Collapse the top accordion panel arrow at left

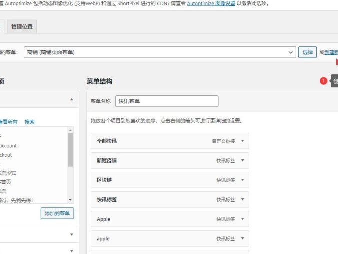pyautogui.click(x=72, y=99)
